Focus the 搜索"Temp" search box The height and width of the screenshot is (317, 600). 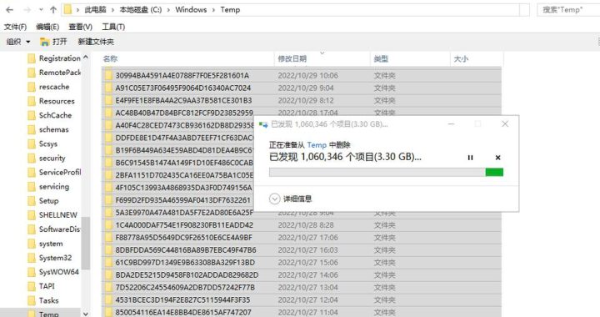coord(567,10)
